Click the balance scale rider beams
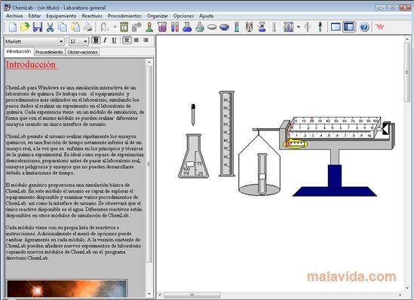414x300 pixels. tap(334, 127)
